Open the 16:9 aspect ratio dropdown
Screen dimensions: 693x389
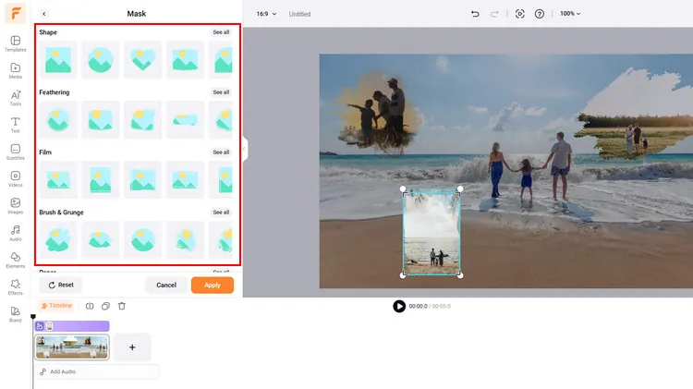point(266,14)
